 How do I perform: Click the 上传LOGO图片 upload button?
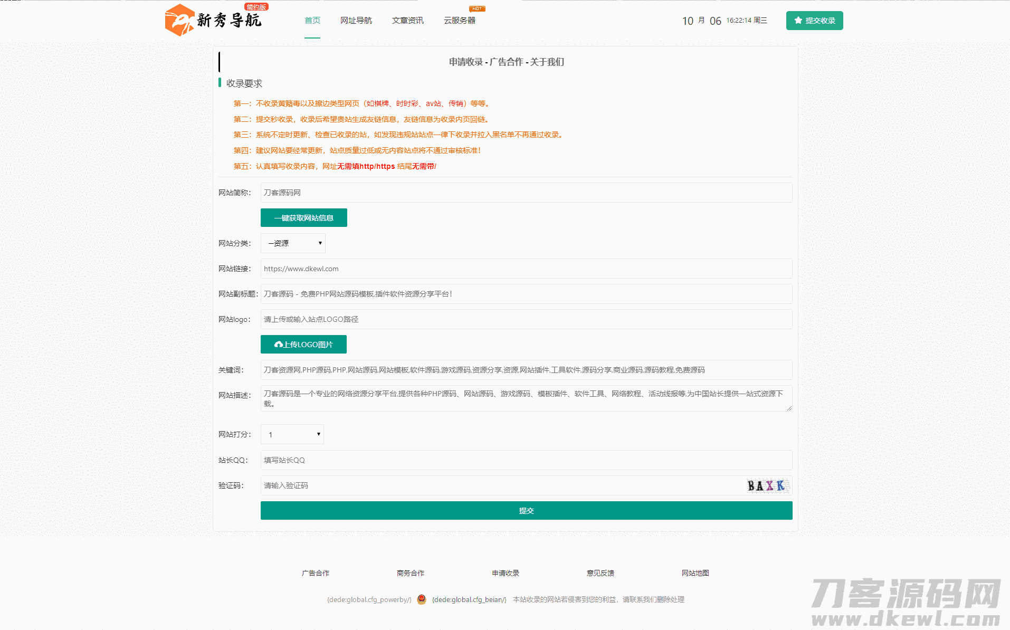[303, 345]
